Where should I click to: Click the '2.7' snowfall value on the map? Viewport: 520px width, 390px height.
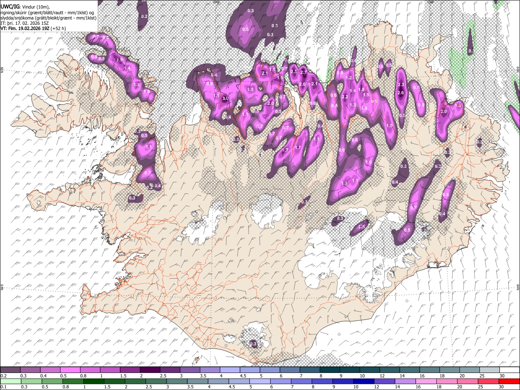(x=303, y=72)
